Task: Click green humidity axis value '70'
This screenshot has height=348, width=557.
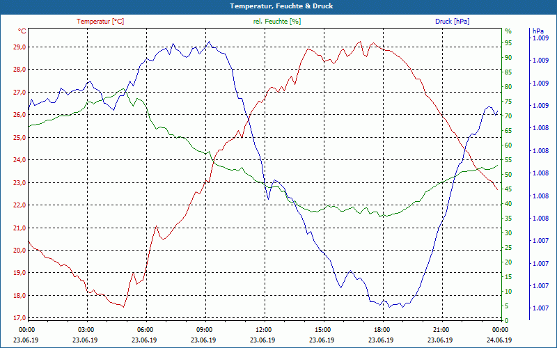Action: tap(508, 116)
